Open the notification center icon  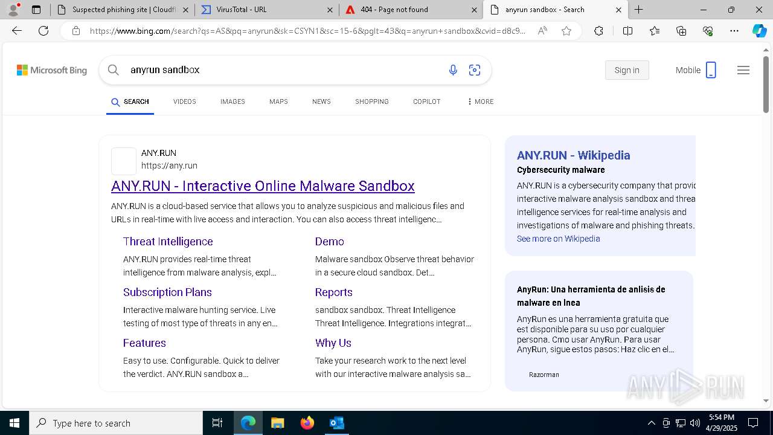(x=753, y=423)
